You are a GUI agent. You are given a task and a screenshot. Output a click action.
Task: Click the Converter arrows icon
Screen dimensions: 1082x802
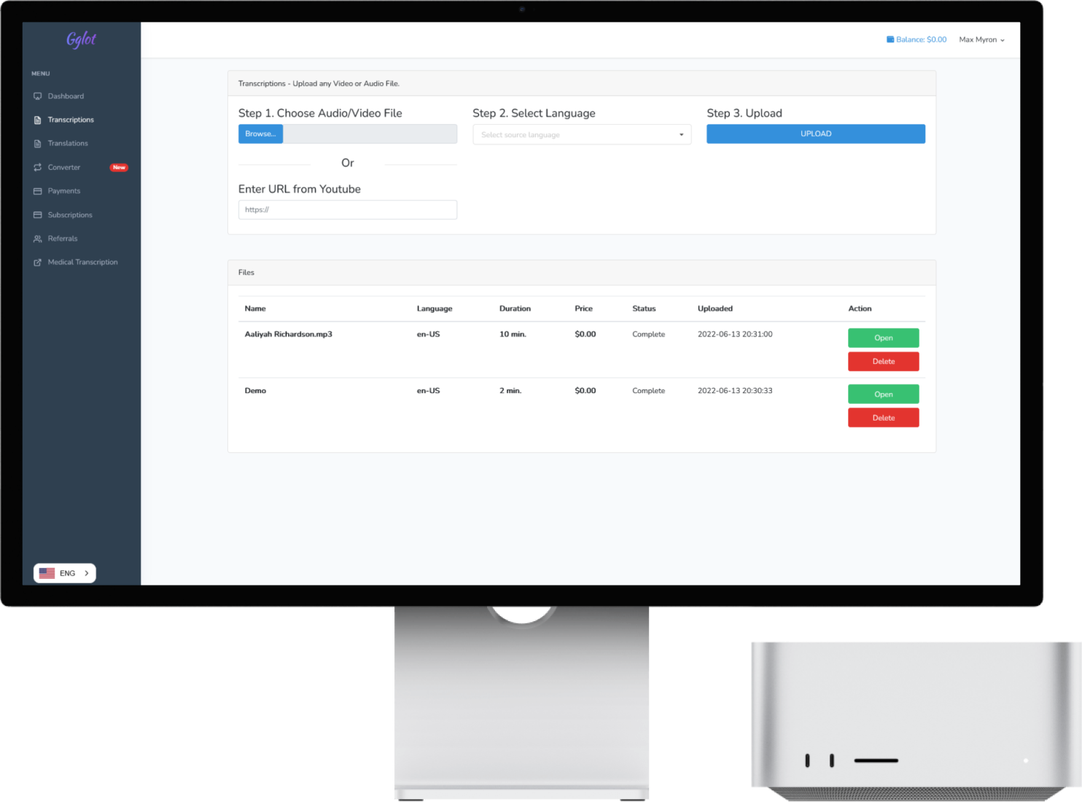(38, 168)
